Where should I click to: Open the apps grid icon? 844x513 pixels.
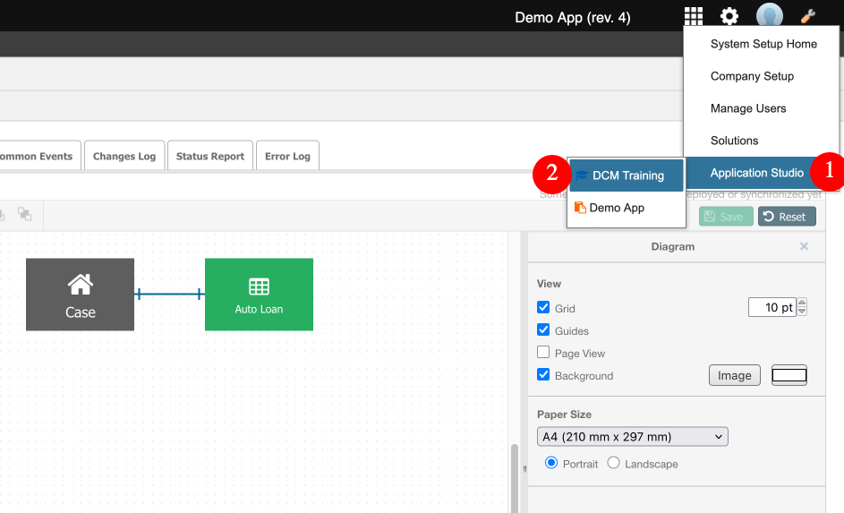pyautogui.click(x=694, y=16)
